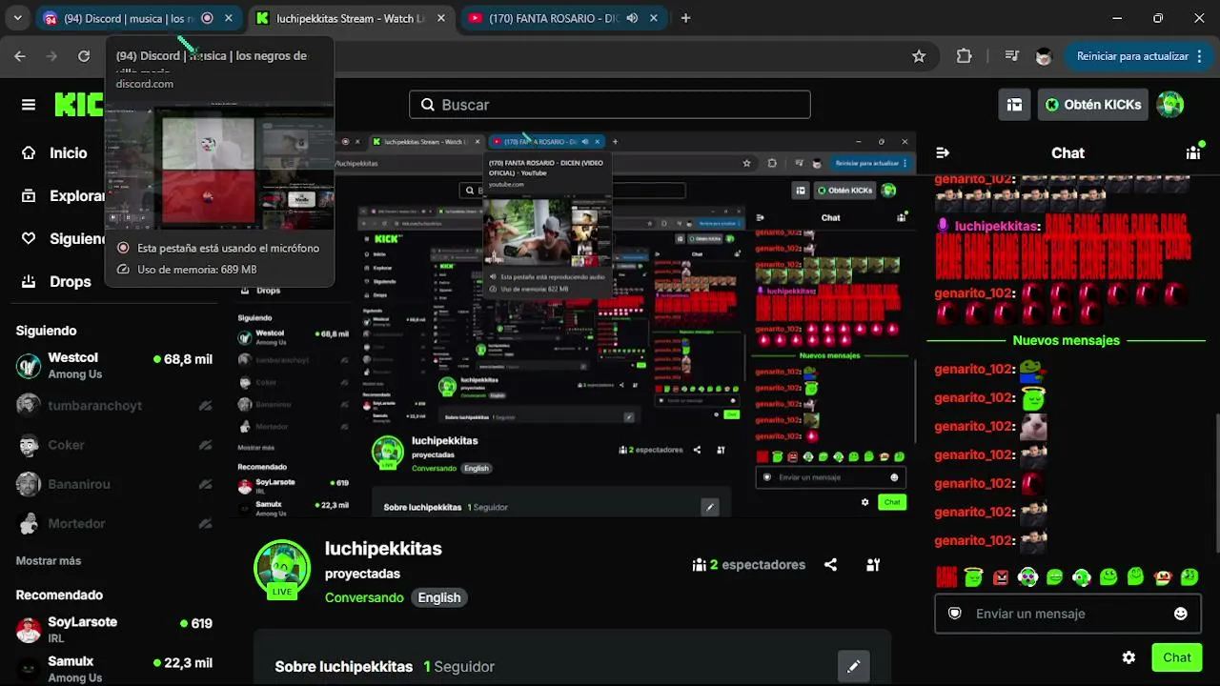1220x686 pixels.
Task: Open Westcol's channel in Siguiendo
Action: (114, 366)
